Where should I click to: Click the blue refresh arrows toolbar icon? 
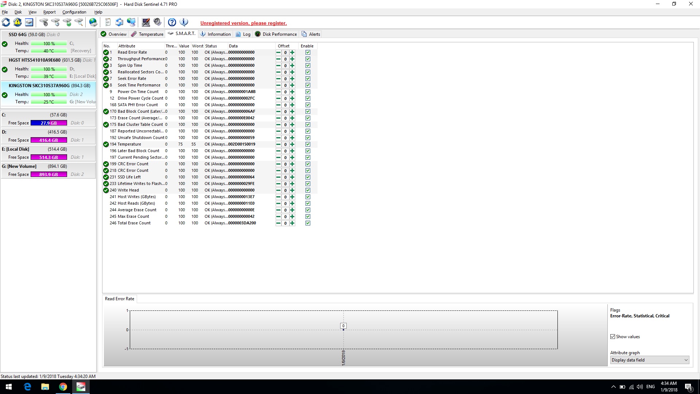pos(6,23)
